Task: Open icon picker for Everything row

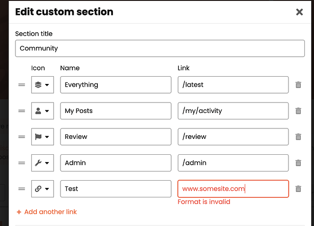Action: (x=42, y=85)
